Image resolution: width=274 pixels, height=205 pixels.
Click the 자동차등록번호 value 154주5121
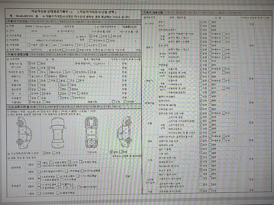[x=130, y=26]
